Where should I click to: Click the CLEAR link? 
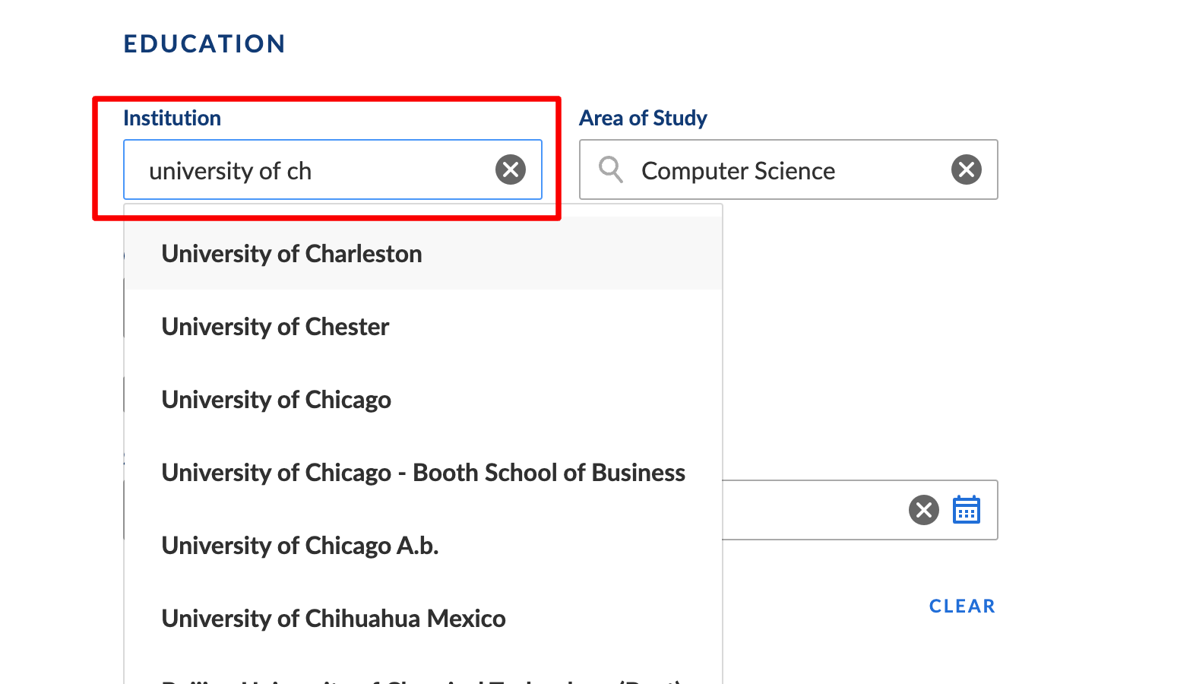[961, 606]
